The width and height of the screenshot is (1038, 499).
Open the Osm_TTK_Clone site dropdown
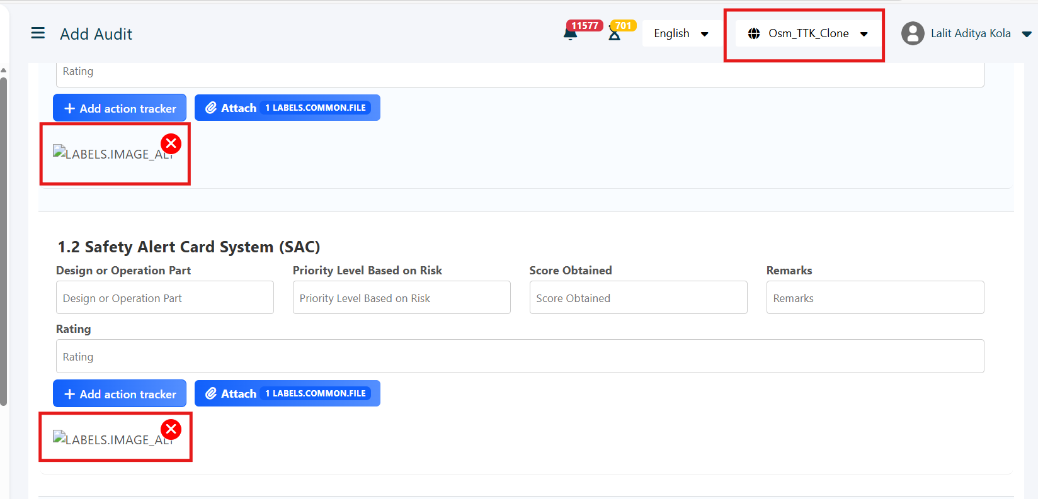click(x=809, y=33)
